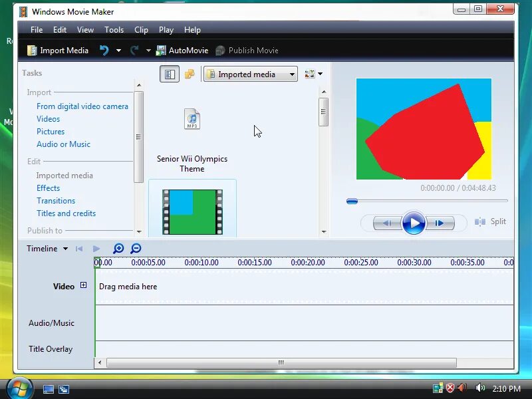Open the Windows Start orb
The image size is (532, 399).
coord(20,388)
